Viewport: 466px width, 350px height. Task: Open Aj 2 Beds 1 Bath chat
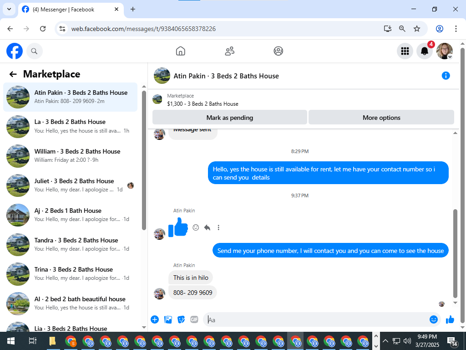pos(70,215)
